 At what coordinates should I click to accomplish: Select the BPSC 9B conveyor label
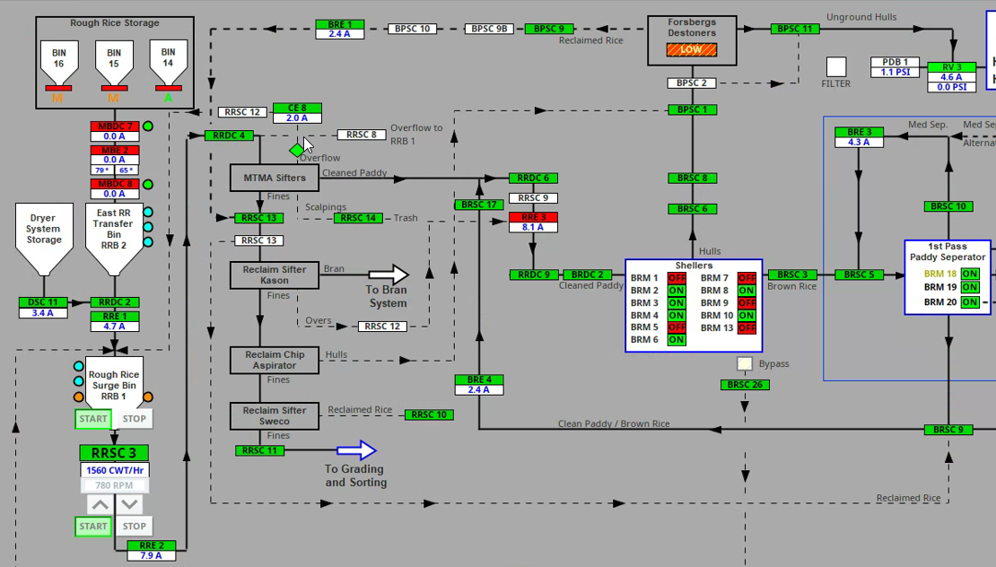click(x=489, y=29)
